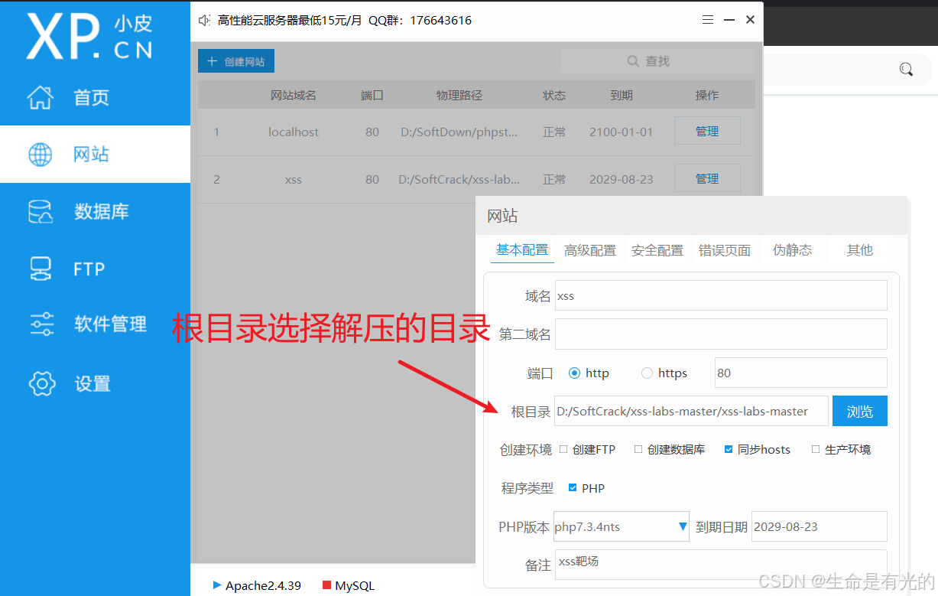The width and height of the screenshot is (938, 596).
Task: Click the FTP icon in the sidebar
Action: click(42, 268)
